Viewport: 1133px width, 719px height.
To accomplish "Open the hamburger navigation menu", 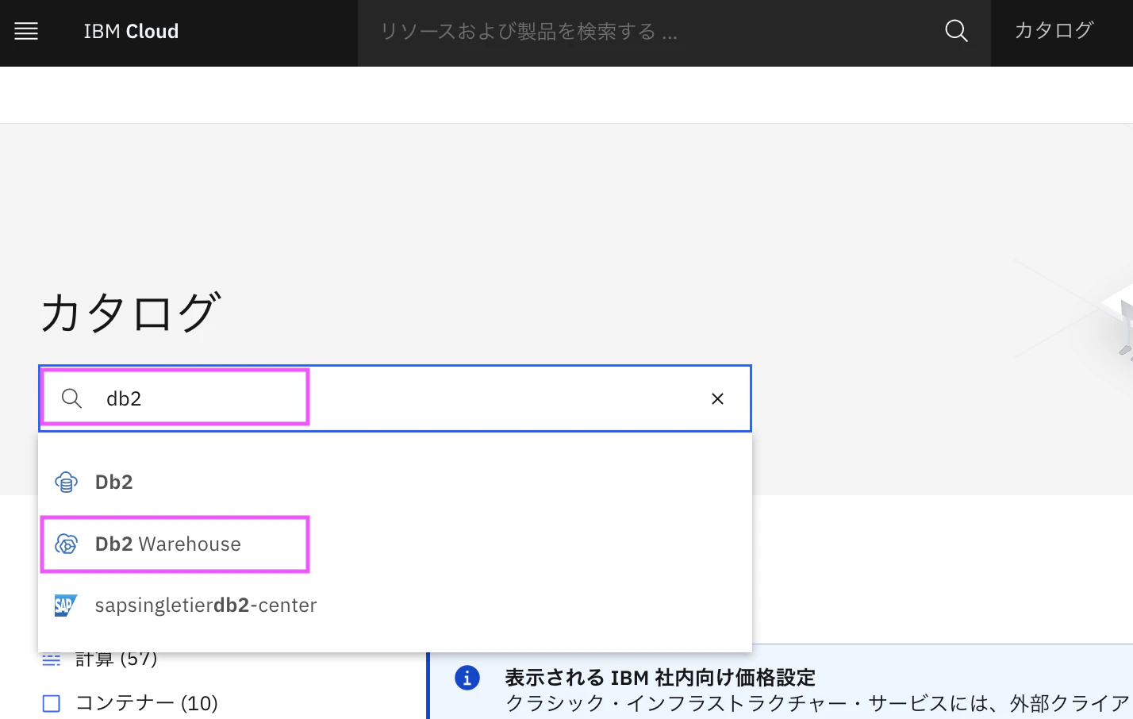I will [26, 32].
